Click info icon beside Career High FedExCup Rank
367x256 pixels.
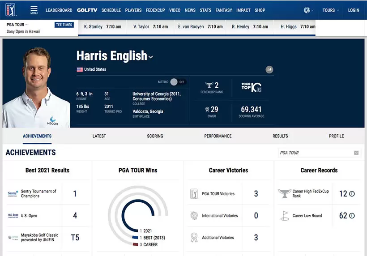click(352, 194)
